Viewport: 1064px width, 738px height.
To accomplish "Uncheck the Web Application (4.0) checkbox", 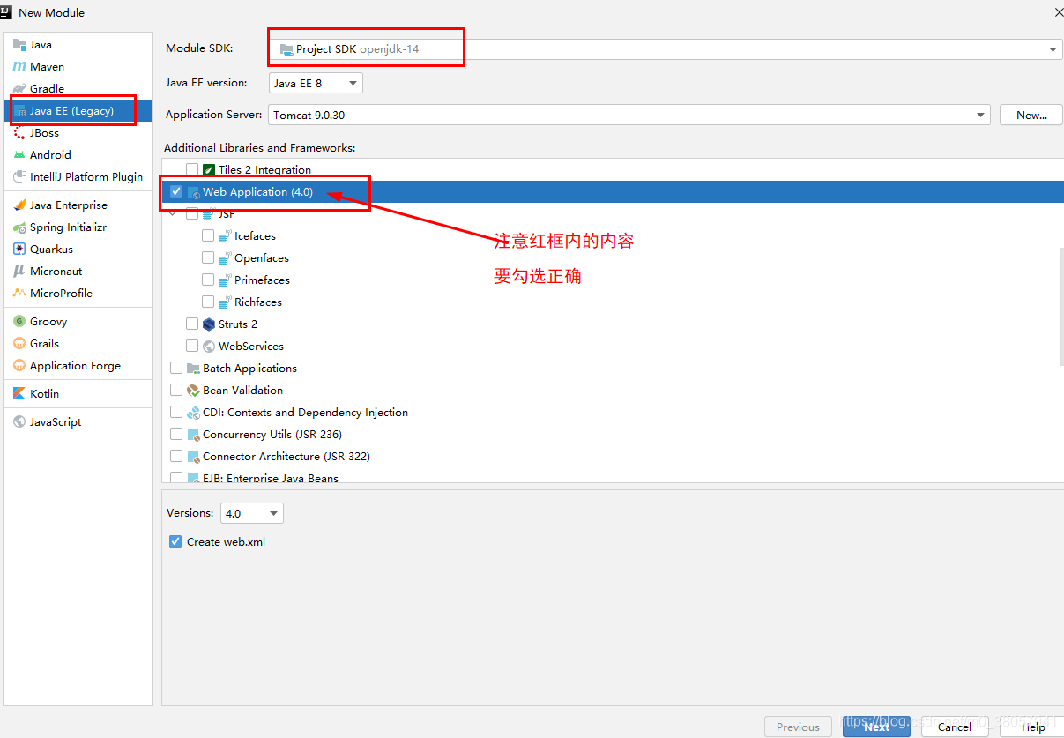I will 176,191.
